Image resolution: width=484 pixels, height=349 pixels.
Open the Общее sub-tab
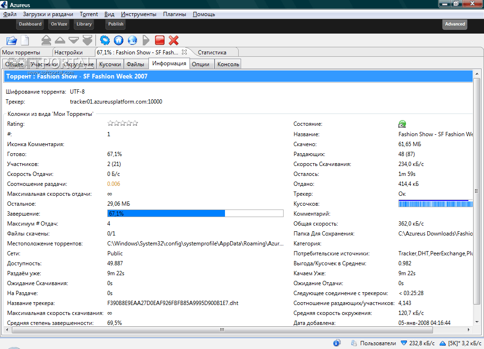point(15,64)
